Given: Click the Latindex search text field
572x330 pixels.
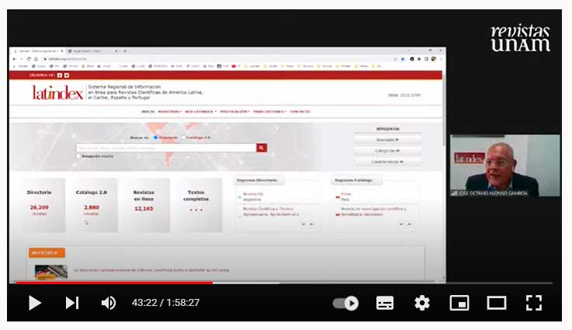Looking at the screenshot, I should (x=166, y=148).
